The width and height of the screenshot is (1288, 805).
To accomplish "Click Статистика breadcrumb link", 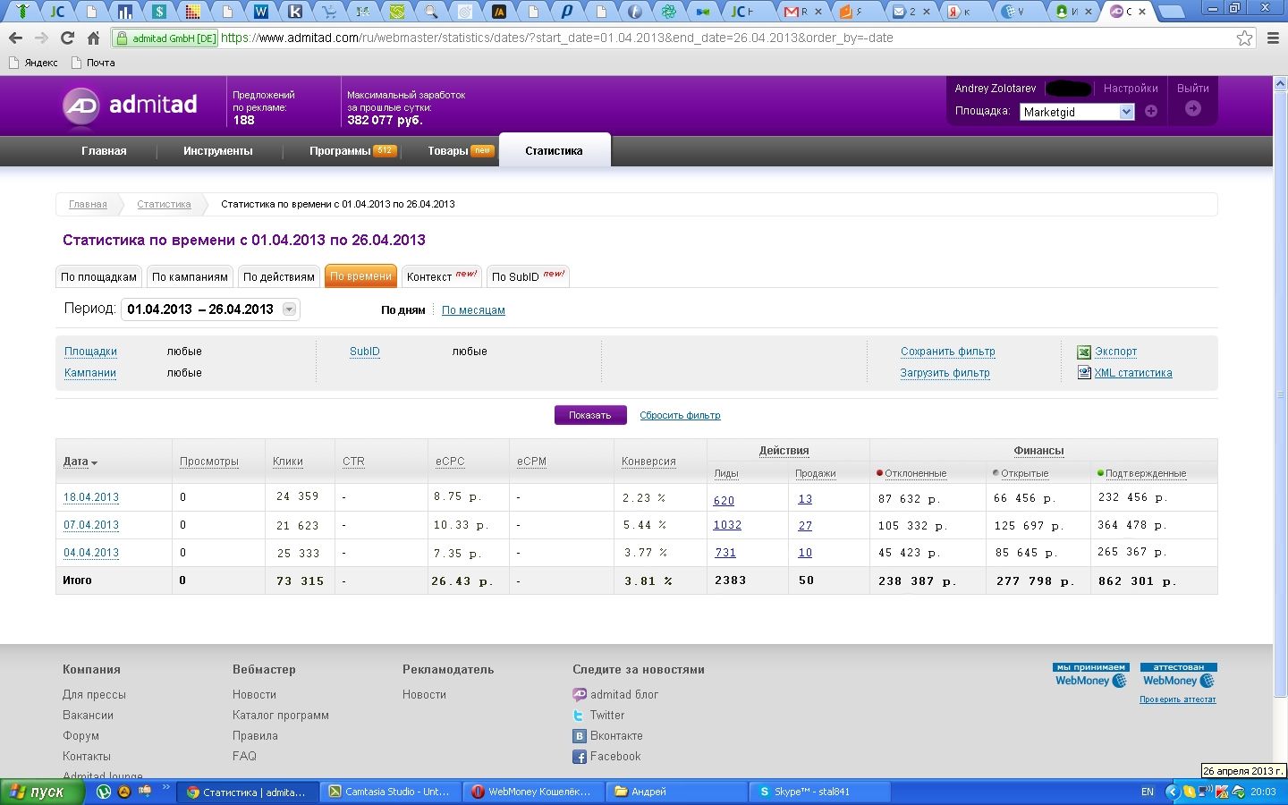I will click(164, 204).
